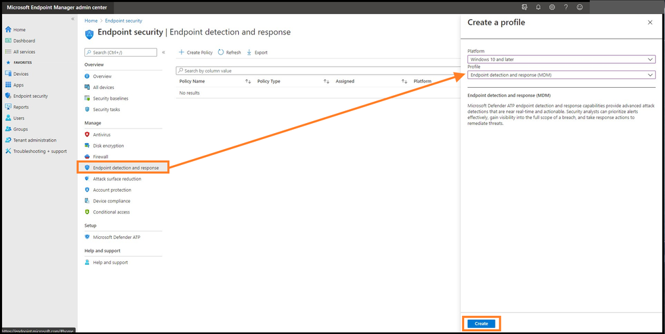Click the Platform column header

point(422,81)
